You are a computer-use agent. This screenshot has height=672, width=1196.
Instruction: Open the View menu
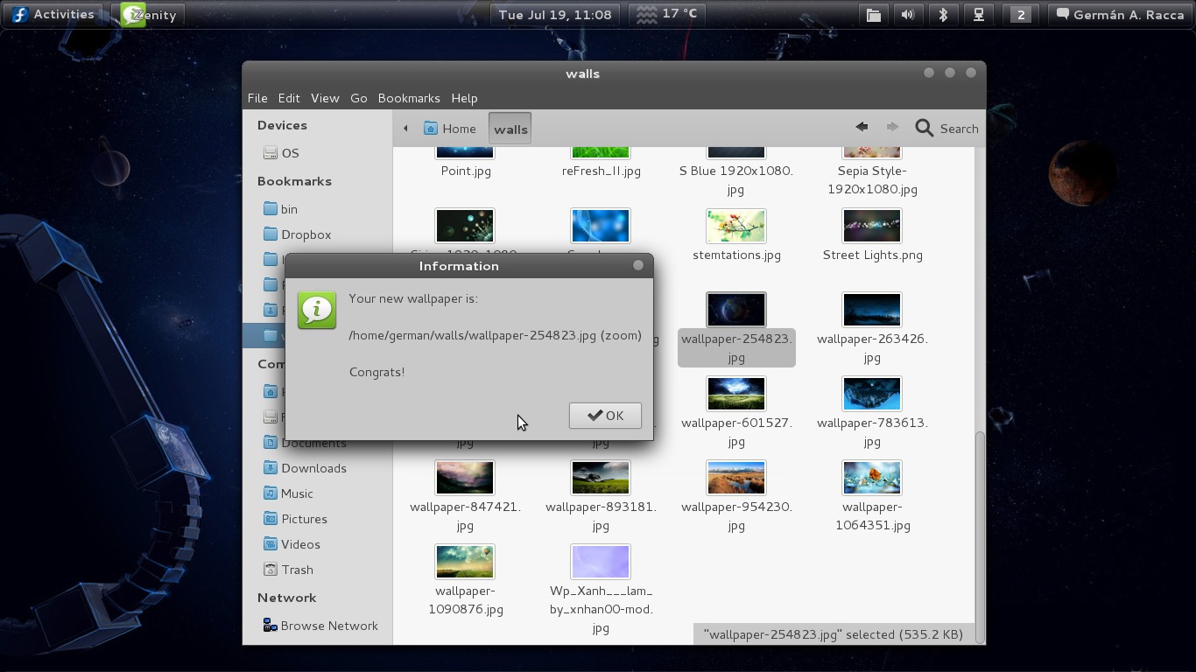325,98
